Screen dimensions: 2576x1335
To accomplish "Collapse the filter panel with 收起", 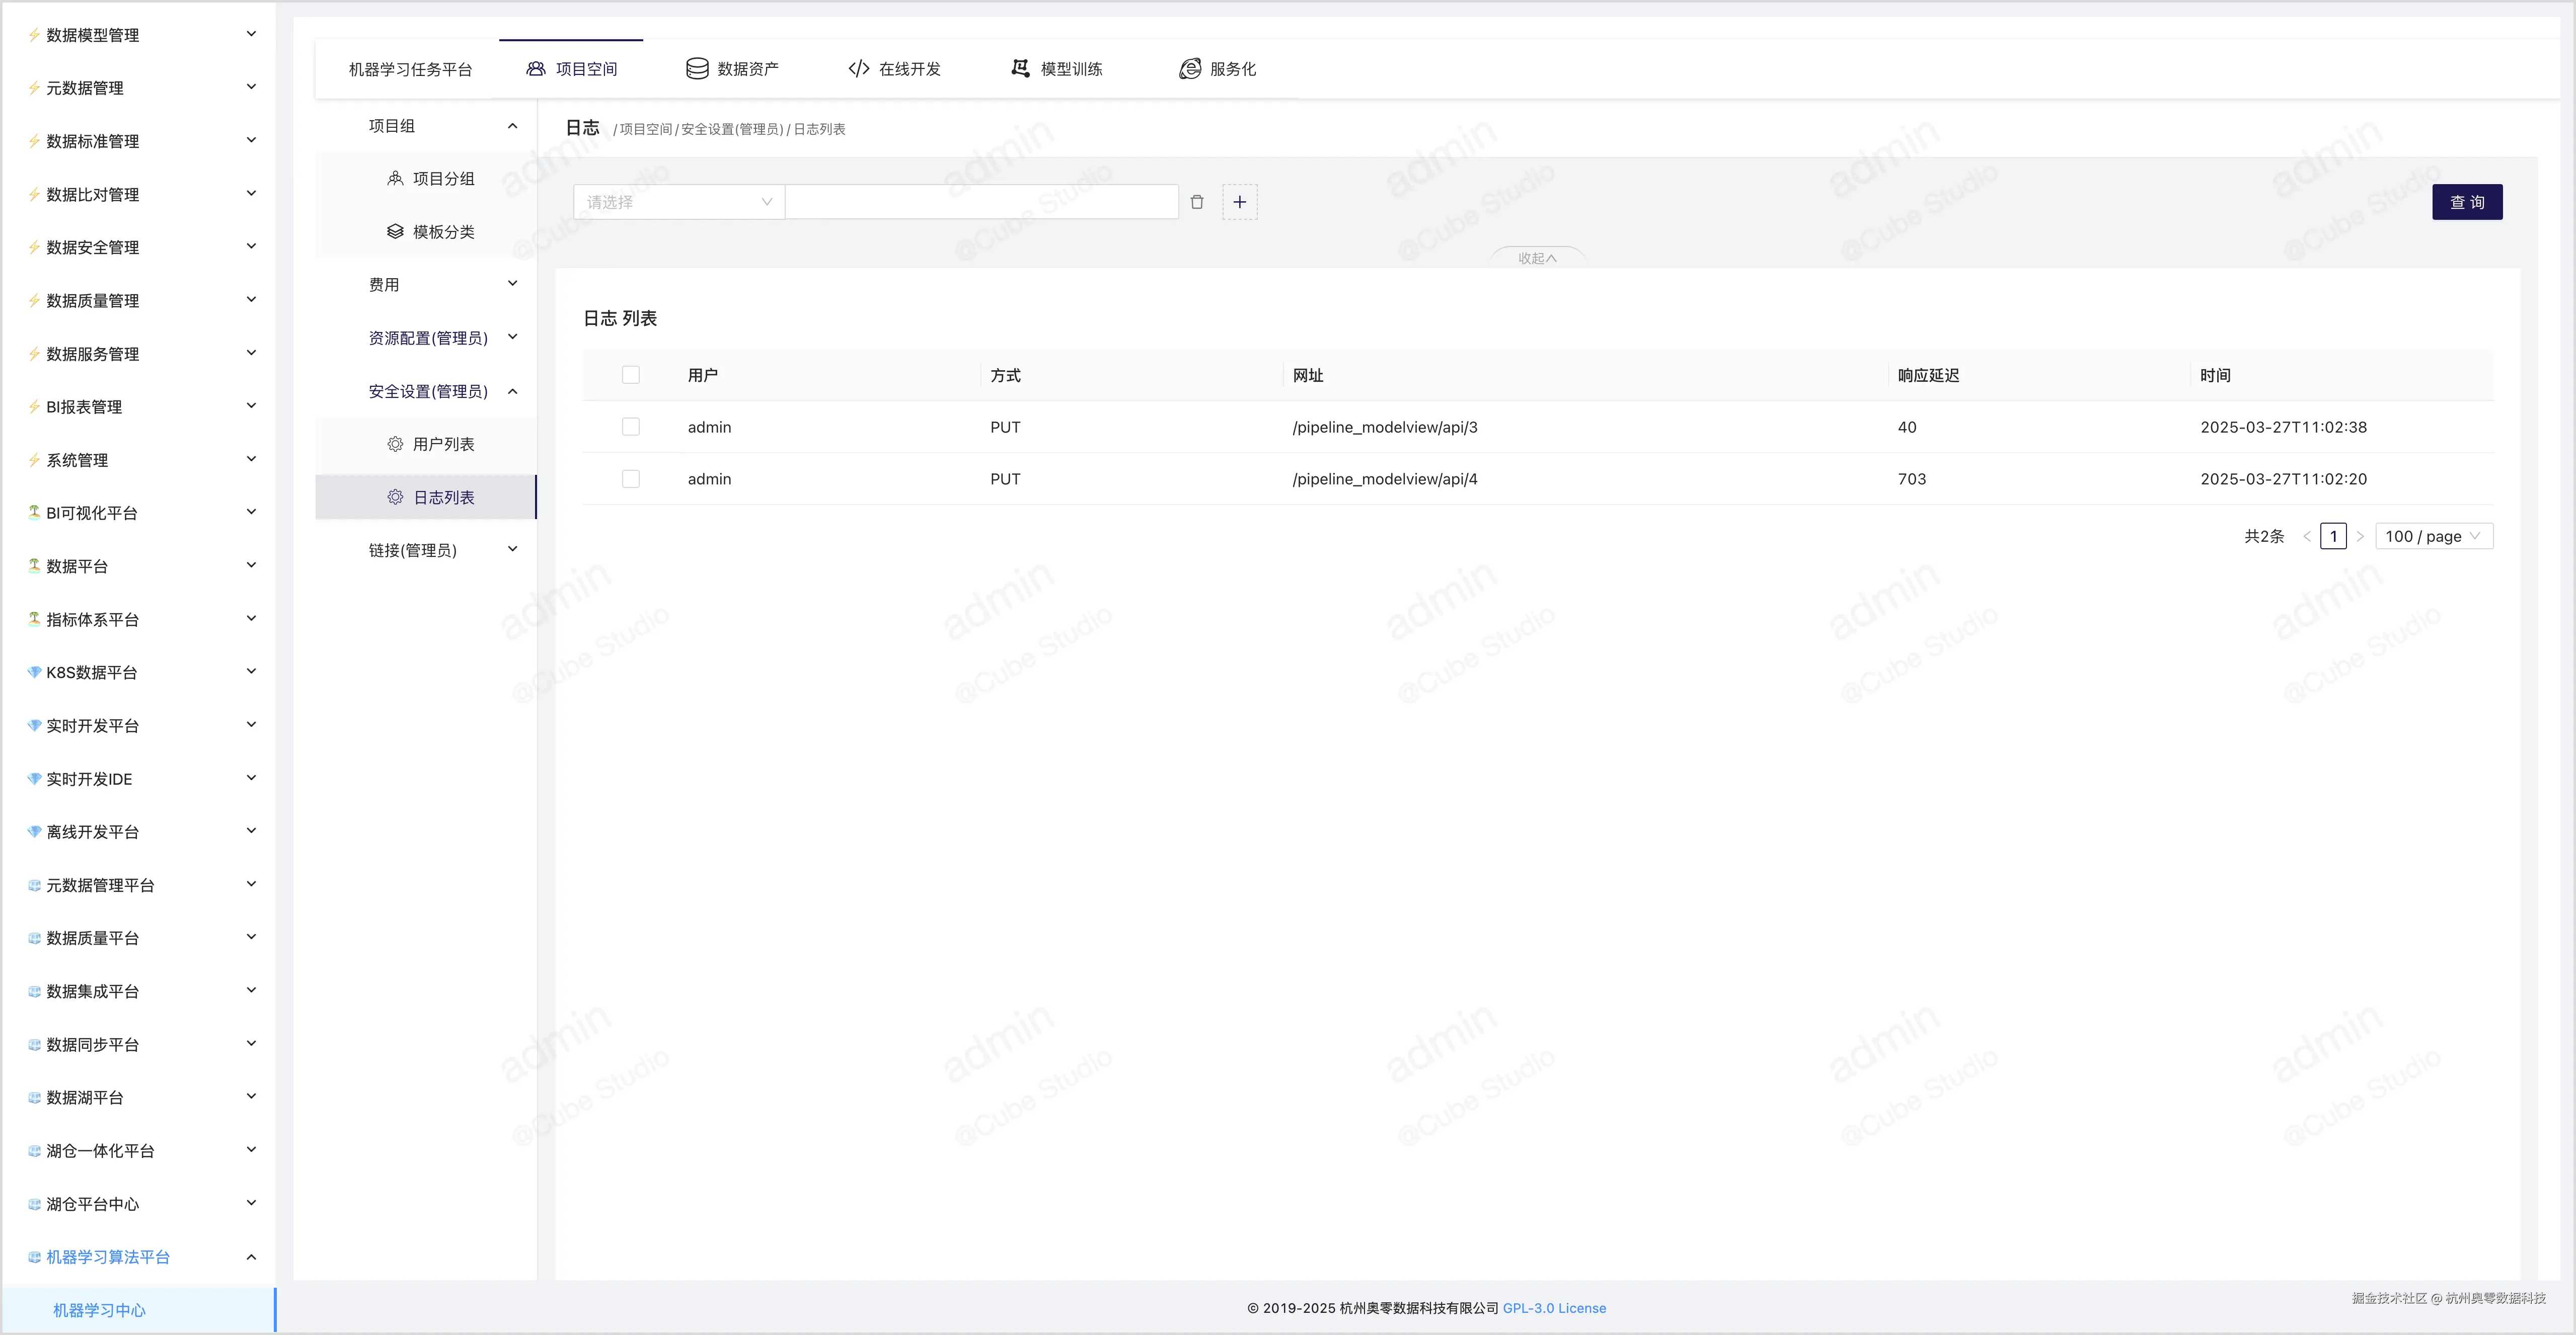I will [x=1537, y=258].
